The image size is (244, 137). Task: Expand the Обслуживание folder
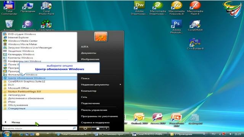pyautogui.click(x=40, y=105)
